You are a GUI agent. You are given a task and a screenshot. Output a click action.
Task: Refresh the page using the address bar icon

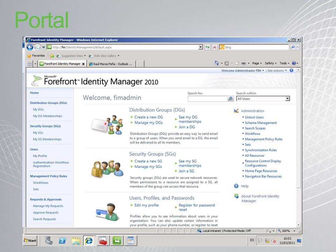tap(208, 47)
